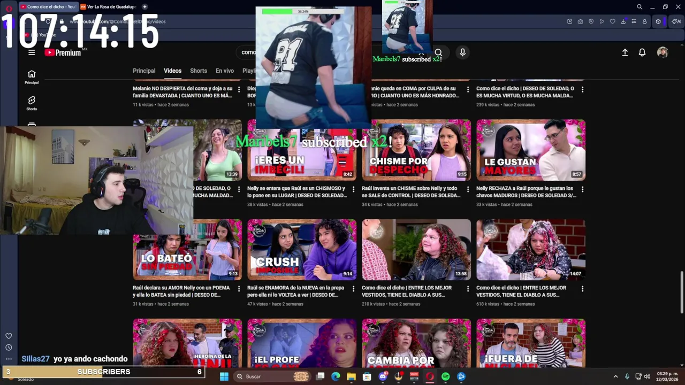Open options menu for 'Raúl declara su AMOR' video
Image resolution: width=685 pixels, height=385 pixels.
239,289
